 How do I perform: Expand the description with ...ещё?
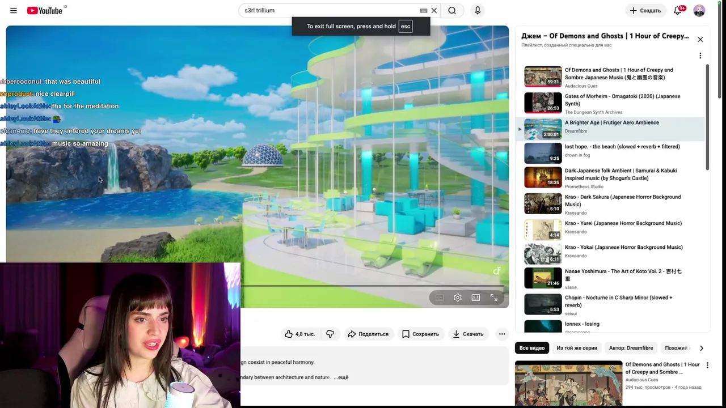click(341, 377)
